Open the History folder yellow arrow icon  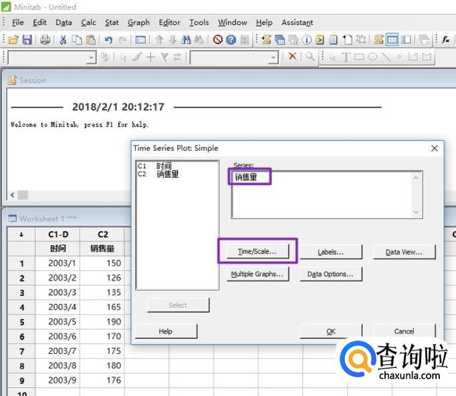320,39
